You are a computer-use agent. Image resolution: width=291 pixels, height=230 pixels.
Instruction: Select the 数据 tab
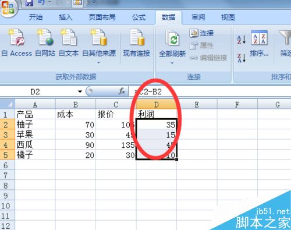(x=168, y=17)
